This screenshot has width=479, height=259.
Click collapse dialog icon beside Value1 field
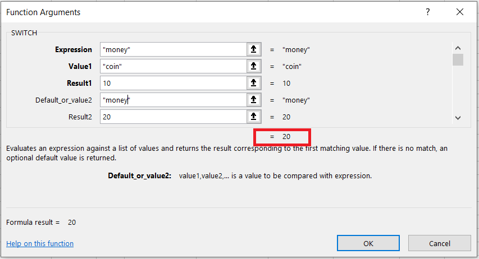click(x=254, y=66)
